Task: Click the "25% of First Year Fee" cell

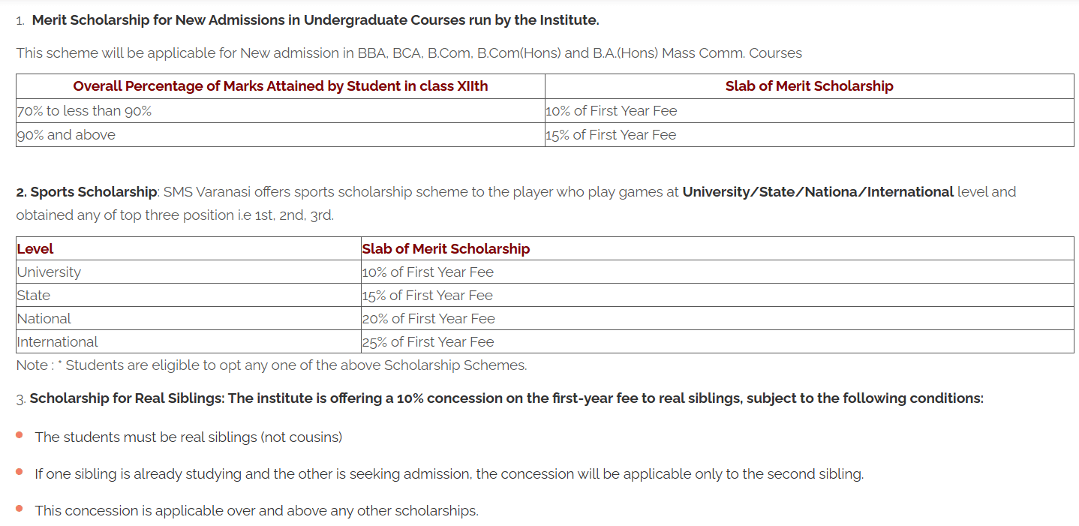Action: click(428, 342)
